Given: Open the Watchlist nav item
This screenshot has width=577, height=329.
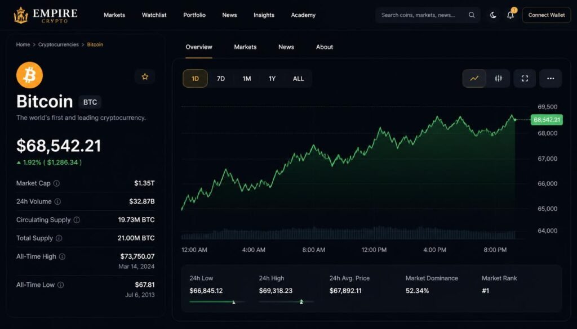Looking at the screenshot, I should tap(154, 15).
